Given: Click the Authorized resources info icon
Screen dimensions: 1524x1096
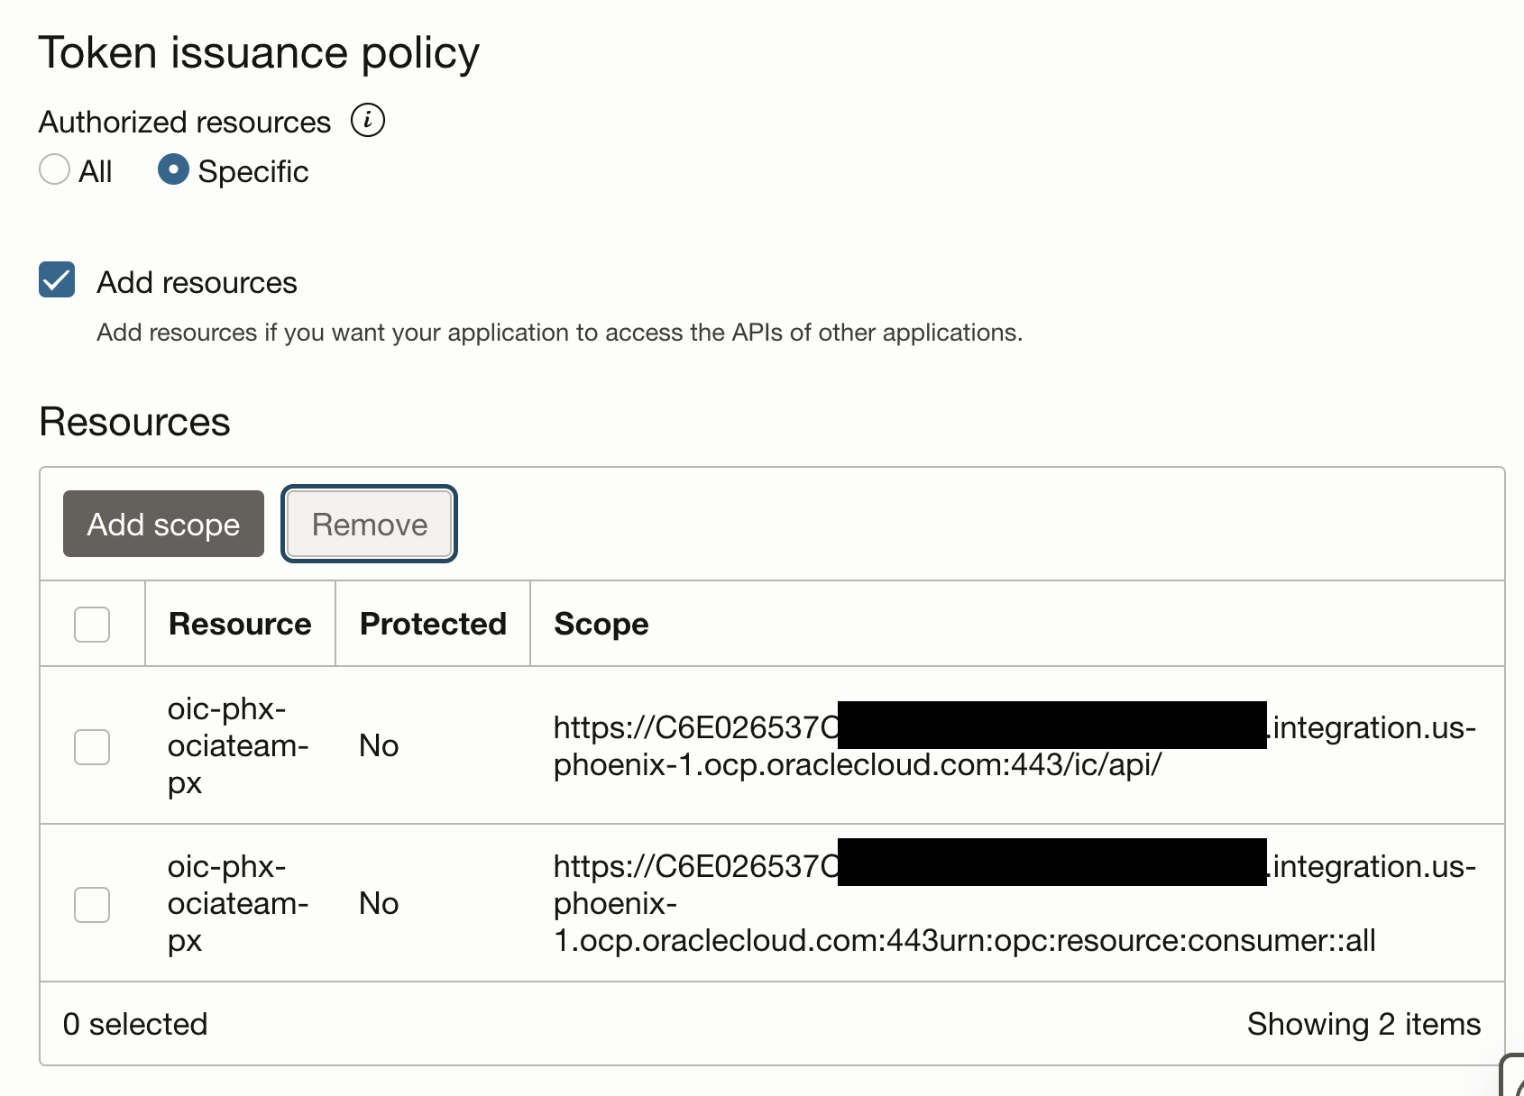Looking at the screenshot, I should [x=367, y=120].
